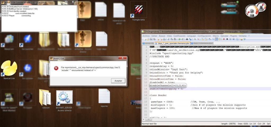Click 'length : 190791' in status bar

point(229,124)
